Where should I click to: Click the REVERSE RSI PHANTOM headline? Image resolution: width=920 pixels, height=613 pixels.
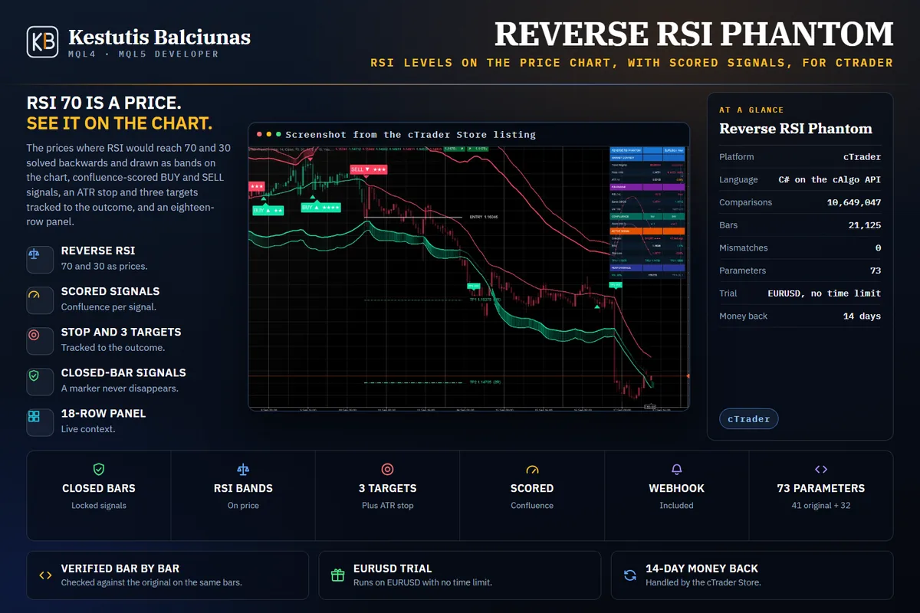(694, 34)
